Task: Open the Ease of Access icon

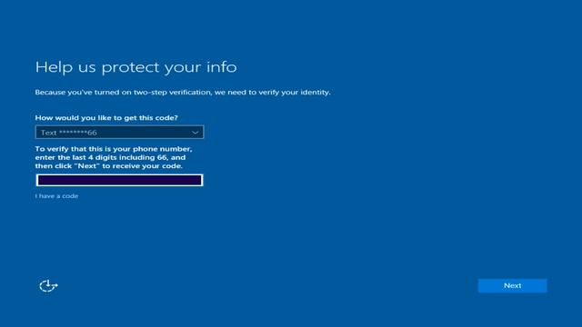Action: [48, 286]
